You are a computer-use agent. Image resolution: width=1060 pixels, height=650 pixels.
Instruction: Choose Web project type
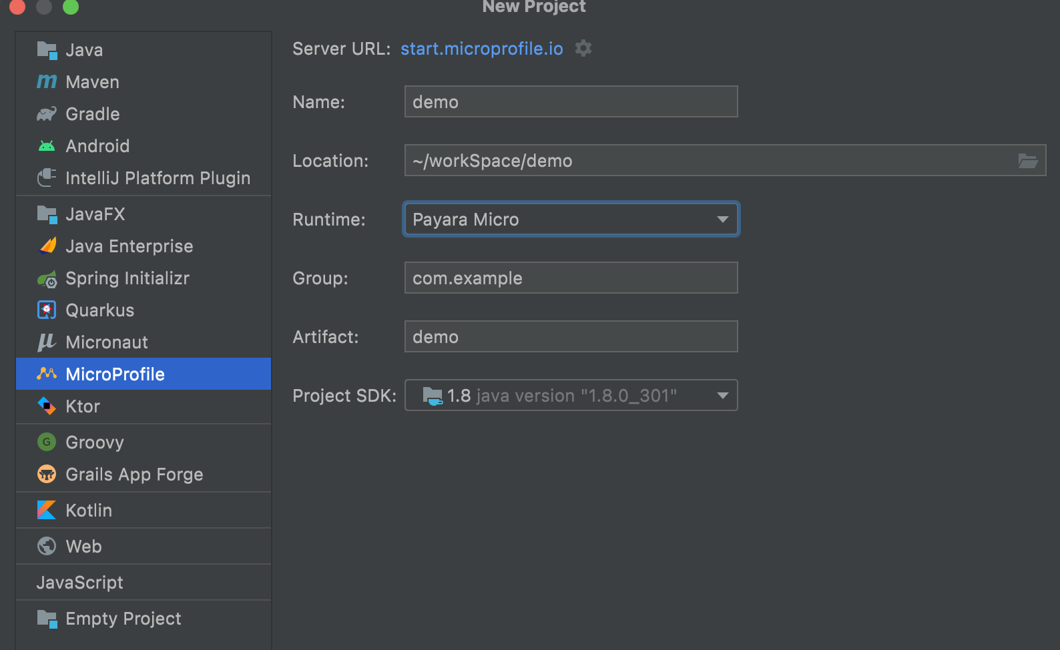144,547
